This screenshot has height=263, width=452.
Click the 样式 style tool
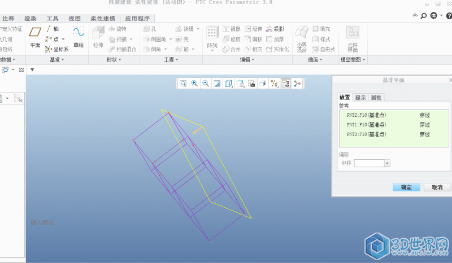[321, 39]
